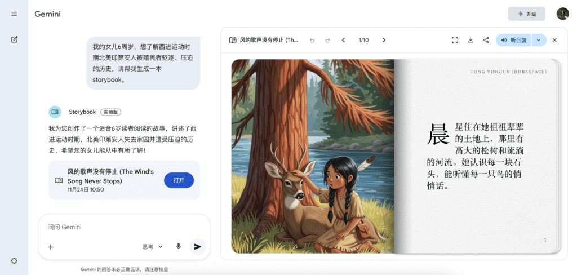Focus the 问问 Gemini input field

(125, 227)
